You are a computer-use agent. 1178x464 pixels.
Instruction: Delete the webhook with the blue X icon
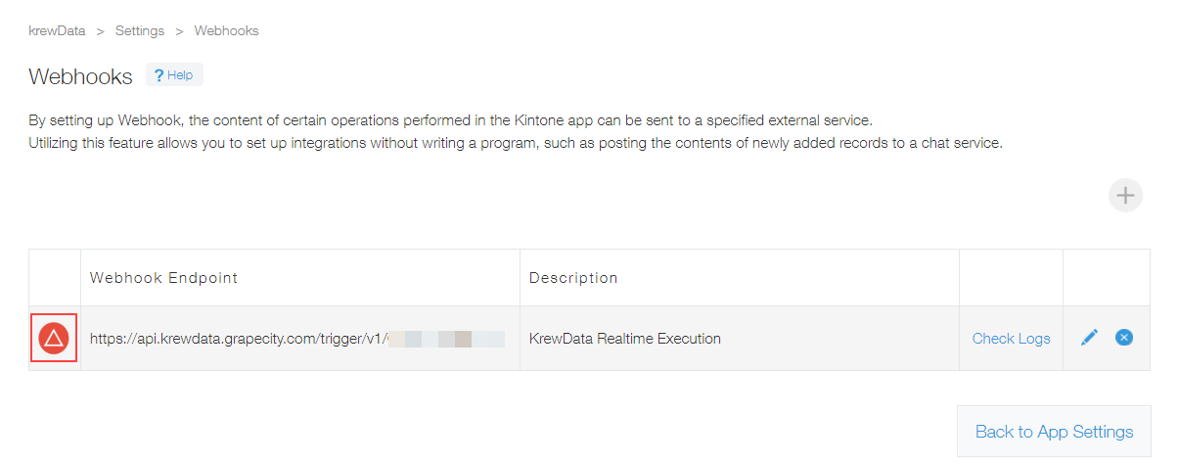tap(1124, 338)
